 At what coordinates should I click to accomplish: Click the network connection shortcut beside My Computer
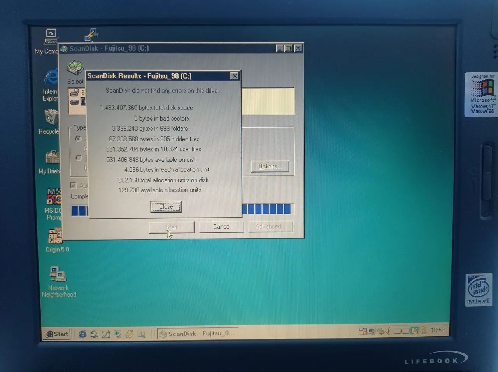point(91,35)
